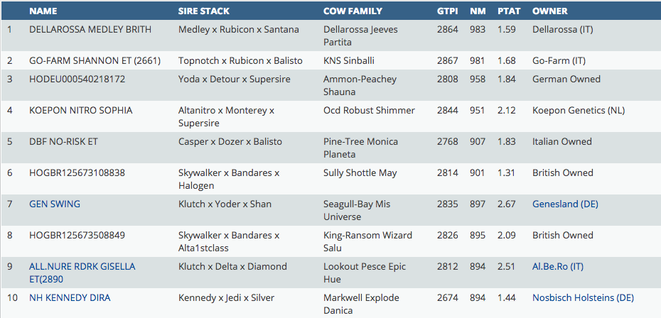Visit the Al.Be.Ro (IT) owner link
This screenshot has width=661, height=318.
(x=558, y=267)
